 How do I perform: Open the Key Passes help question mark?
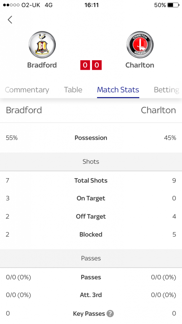point(110,314)
